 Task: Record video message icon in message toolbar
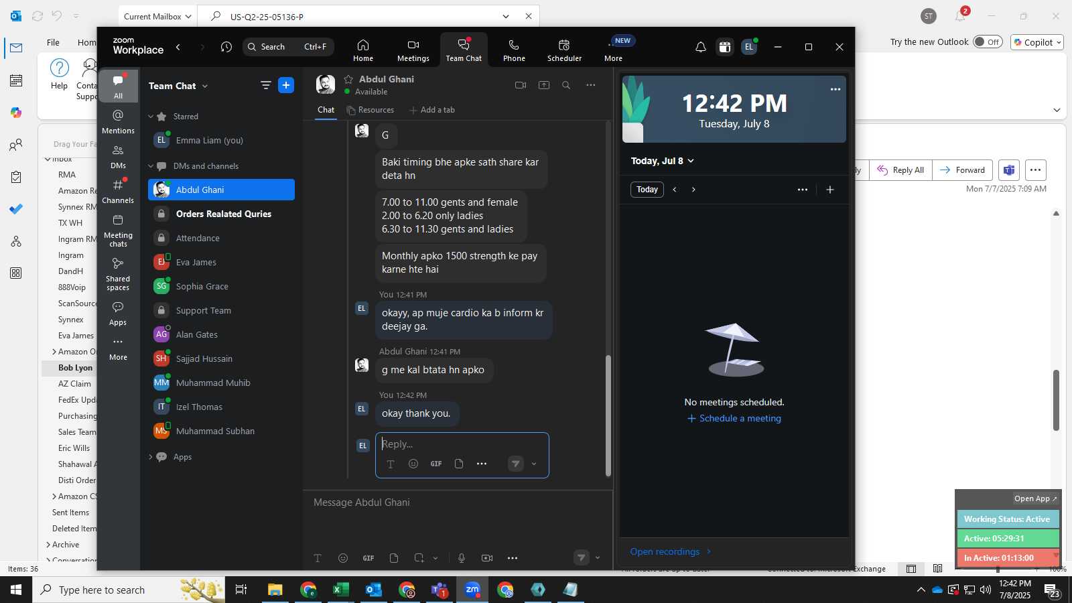tap(487, 557)
